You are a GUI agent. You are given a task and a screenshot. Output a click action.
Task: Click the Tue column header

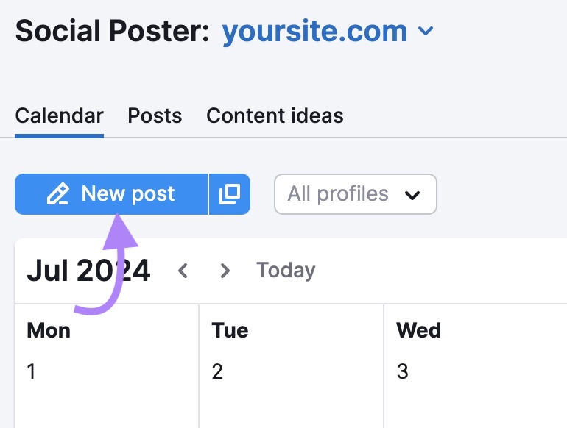pyautogui.click(x=230, y=330)
